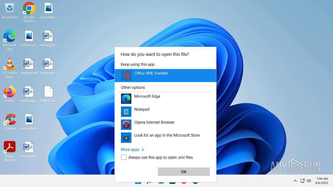
Task: Select Office XML Handler app
Action: pos(165,76)
